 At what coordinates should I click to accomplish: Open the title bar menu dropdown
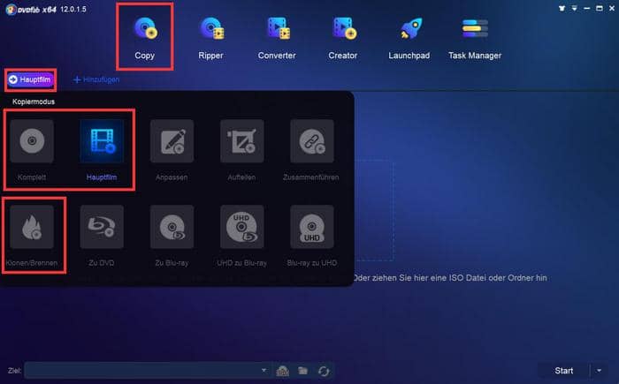tap(574, 8)
